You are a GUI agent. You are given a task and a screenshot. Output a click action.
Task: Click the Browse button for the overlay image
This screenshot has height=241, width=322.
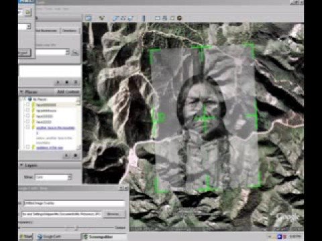click(113, 214)
